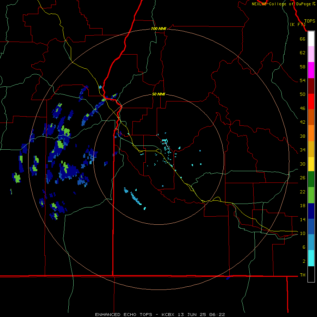Click the legend value '42'
Image resolution: width=317 pixels, height=317 pixels.
(x=303, y=122)
